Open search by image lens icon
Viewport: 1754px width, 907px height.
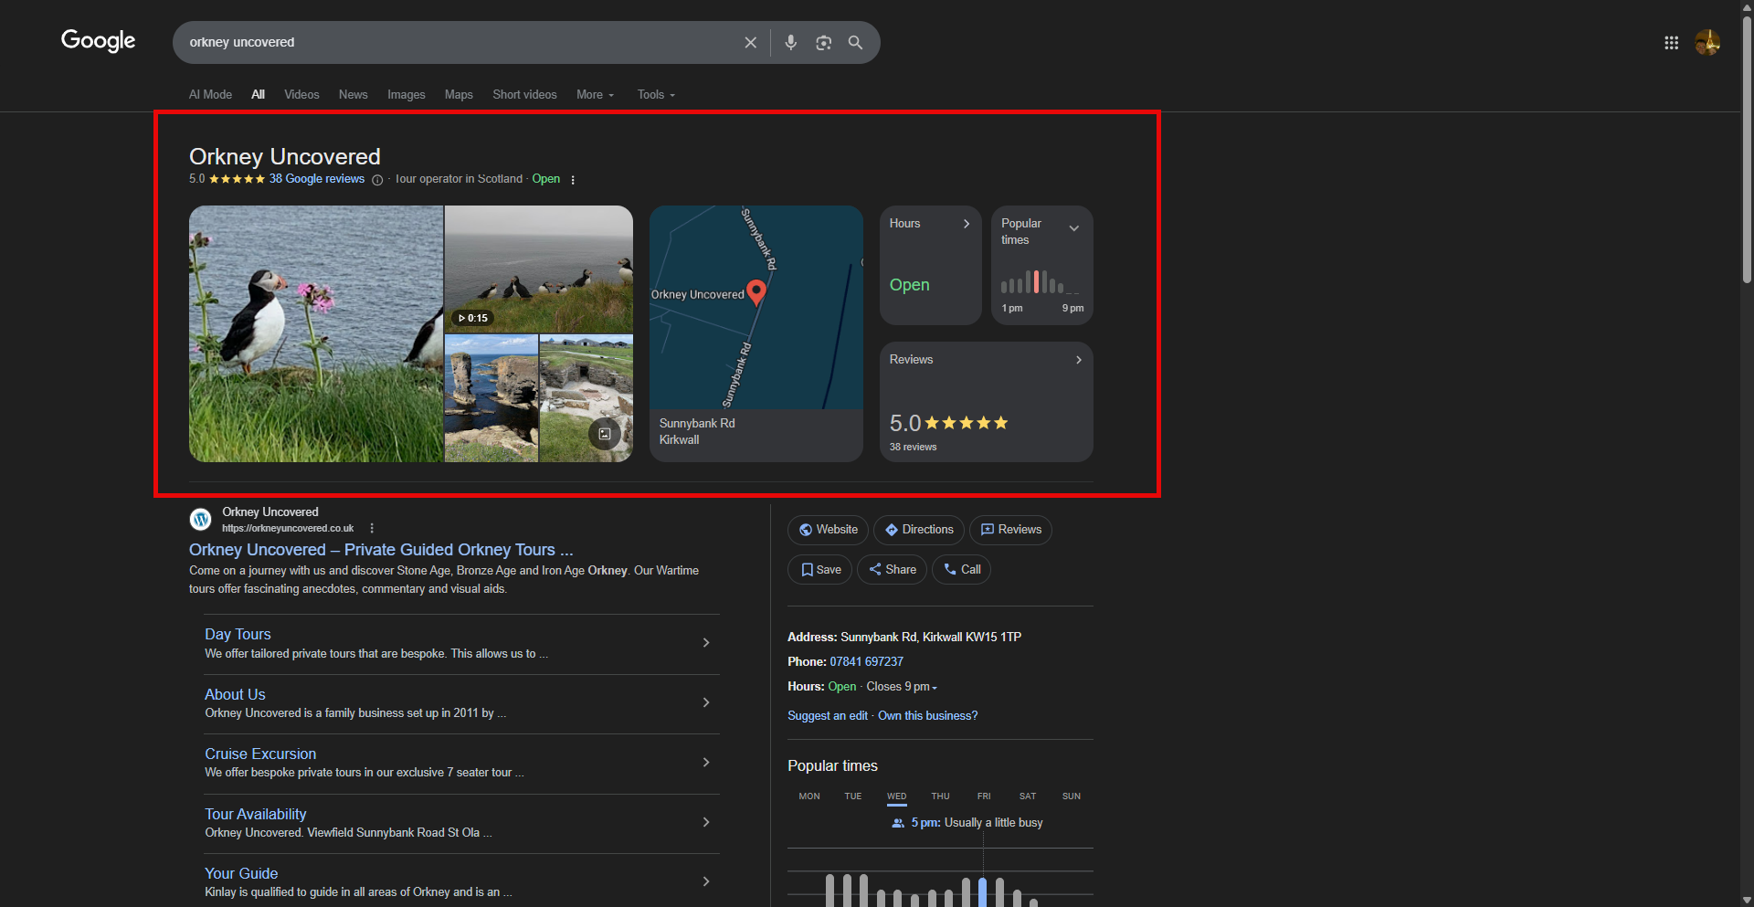pos(824,43)
